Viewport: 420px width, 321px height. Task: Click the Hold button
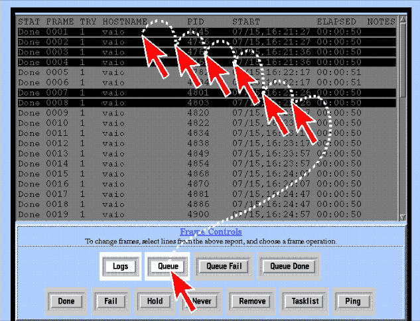149,301
